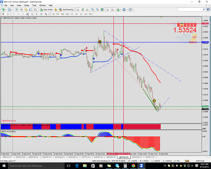211x169 pixels.
Task: Open the chat bubble icon at top right
Action: 208,9
